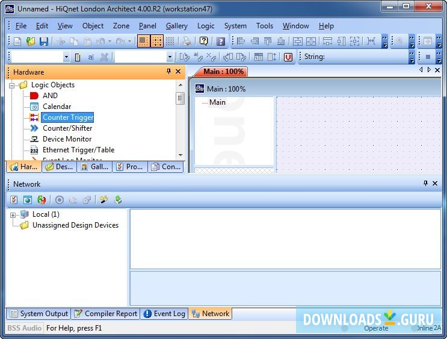Image resolution: width=447 pixels, height=339 pixels.
Task: Click the New file icon
Action: (x=17, y=42)
